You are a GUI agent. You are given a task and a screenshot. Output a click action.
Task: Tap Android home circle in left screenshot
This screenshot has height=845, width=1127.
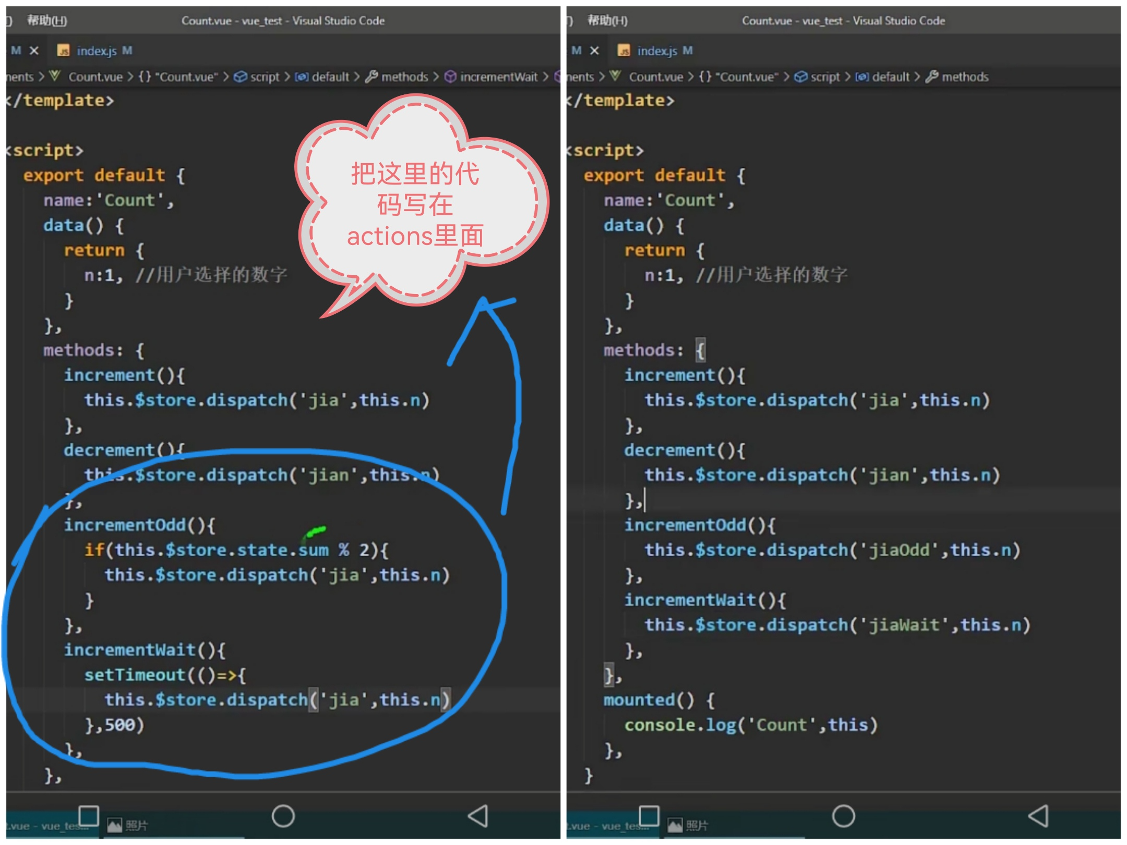tap(283, 816)
